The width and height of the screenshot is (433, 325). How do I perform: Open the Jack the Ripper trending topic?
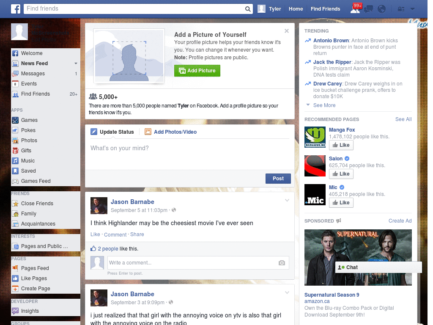tap(332, 62)
